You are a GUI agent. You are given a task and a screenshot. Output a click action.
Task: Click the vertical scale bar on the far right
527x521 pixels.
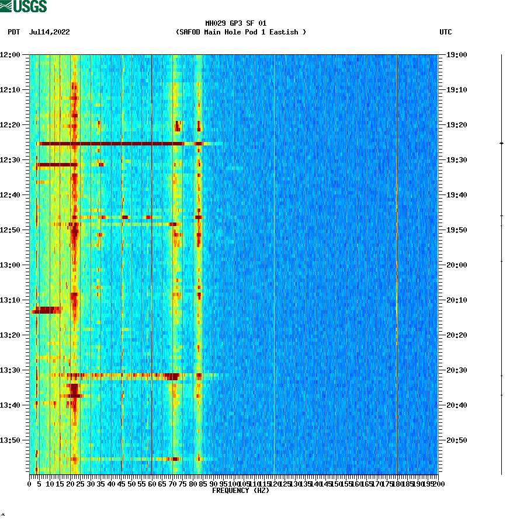500,263
